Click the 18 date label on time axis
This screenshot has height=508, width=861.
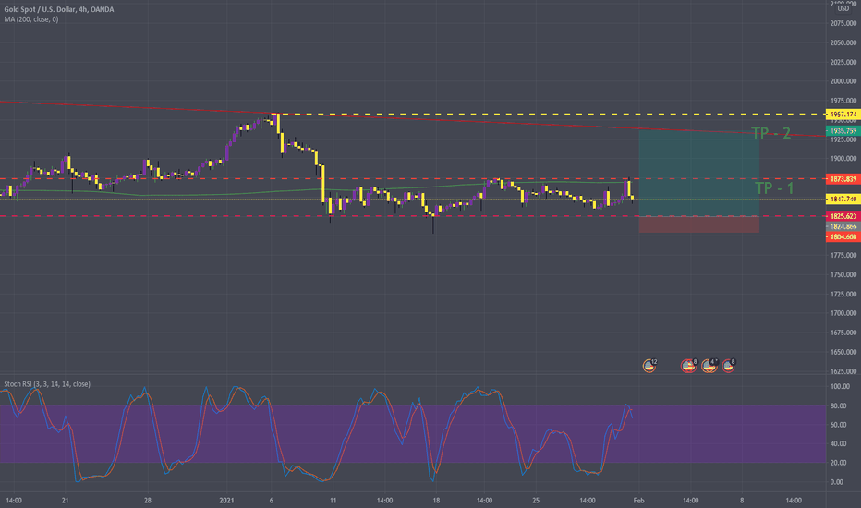coord(436,501)
